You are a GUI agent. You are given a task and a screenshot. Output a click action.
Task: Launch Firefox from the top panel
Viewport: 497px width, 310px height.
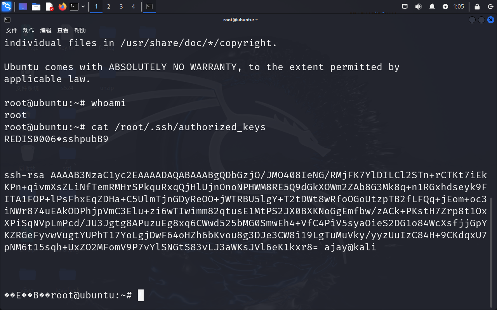pyautogui.click(x=63, y=7)
